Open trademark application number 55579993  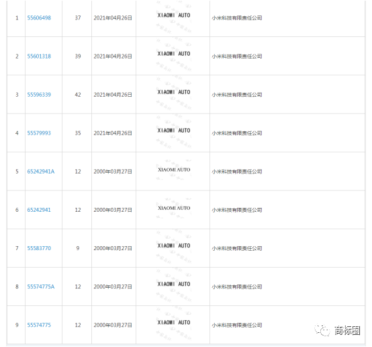pos(39,133)
